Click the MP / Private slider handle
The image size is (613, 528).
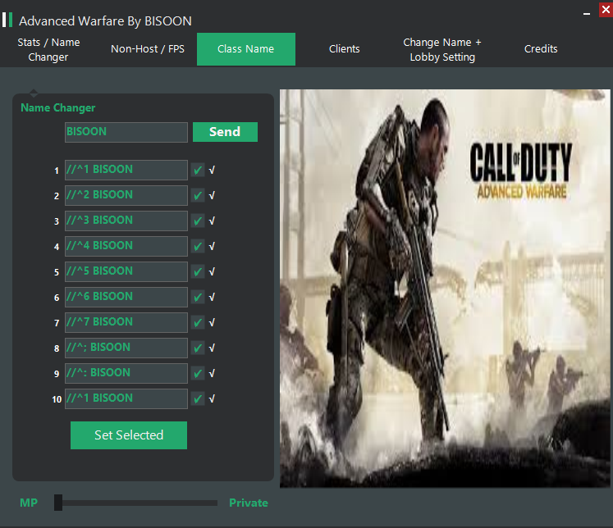(58, 503)
